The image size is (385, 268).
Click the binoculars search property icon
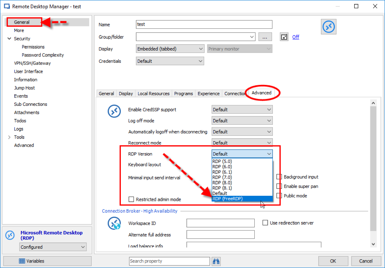[x=216, y=261]
